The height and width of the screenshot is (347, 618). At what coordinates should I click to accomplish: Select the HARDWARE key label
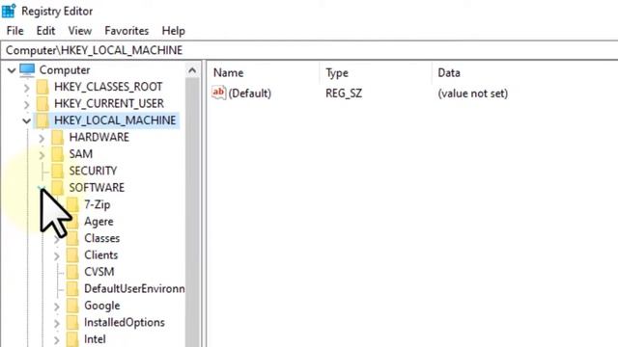98,137
